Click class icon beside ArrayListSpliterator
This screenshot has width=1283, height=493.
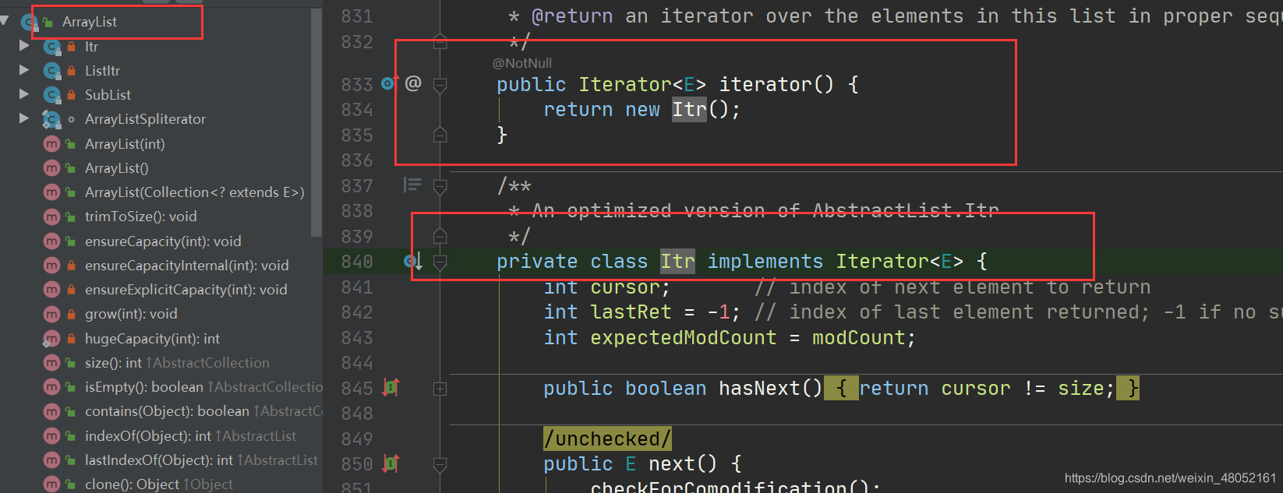(52, 119)
